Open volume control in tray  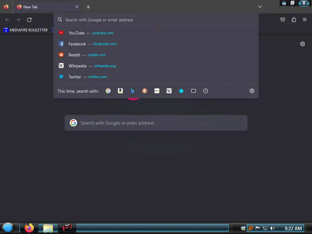[x=272, y=228]
